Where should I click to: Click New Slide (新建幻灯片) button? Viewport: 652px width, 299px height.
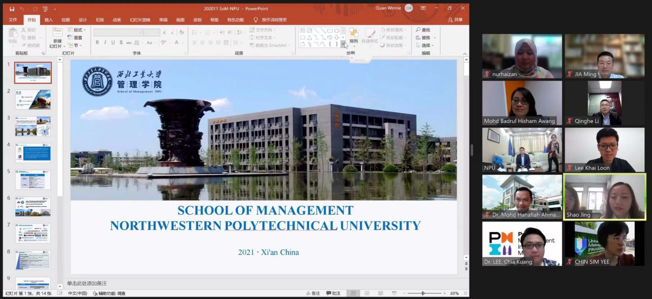[x=56, y=38]
